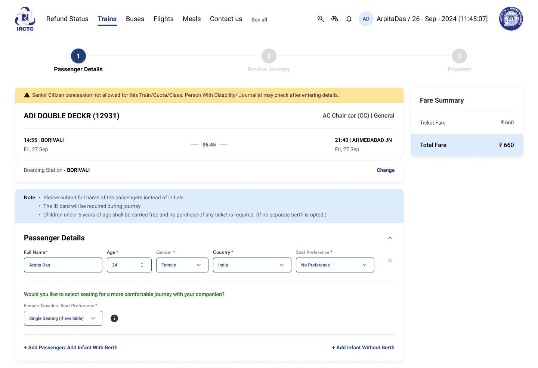Viewport: 538px width, 368px height.
Task: Click the AD user avatar
Action: pos(366,19)
